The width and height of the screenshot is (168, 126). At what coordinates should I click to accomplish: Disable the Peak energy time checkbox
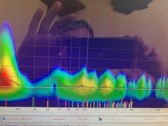coord(99,119)
